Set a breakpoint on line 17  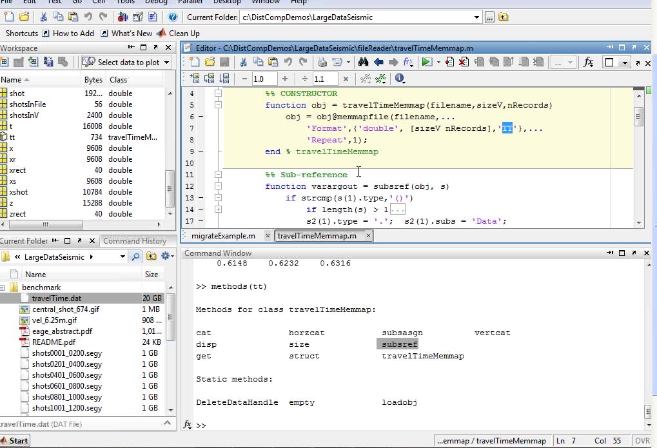(x=201, y=221)
